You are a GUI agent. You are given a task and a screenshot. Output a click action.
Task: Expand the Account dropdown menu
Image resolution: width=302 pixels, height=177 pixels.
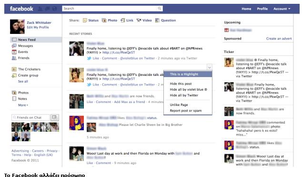coord(282,9)
